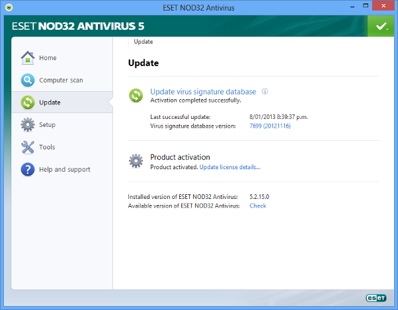The image size is (398, 310).
Task: Click Update license details link
Action: [230, 167]
